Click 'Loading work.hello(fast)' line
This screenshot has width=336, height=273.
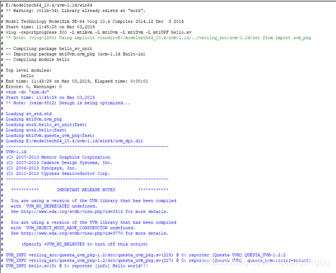36,130
